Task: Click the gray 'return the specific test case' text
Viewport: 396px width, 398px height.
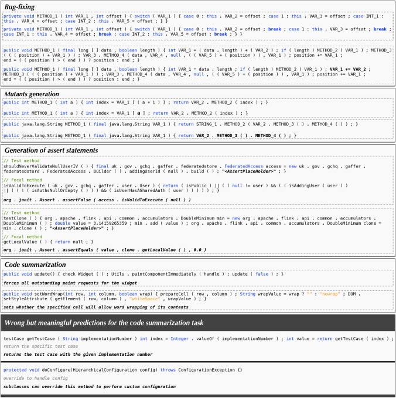Action: [40, 346]
